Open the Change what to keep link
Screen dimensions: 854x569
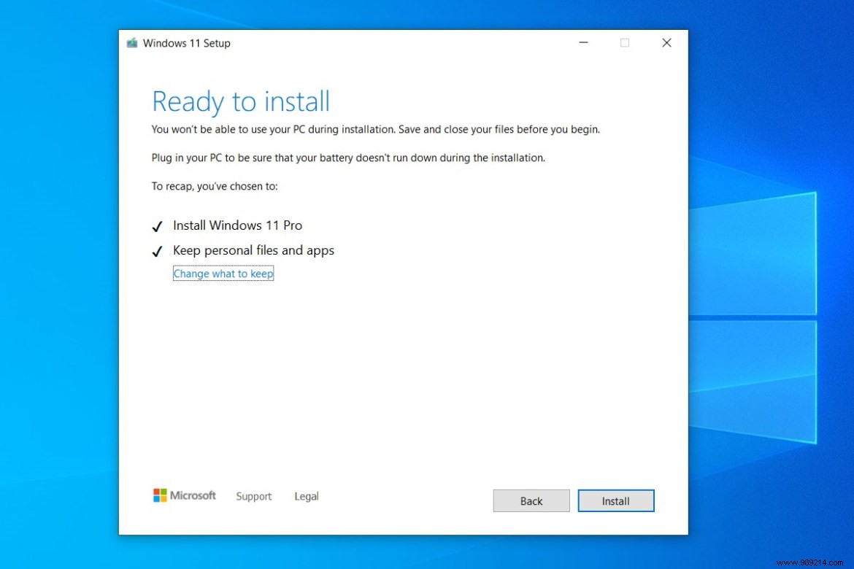223,274
